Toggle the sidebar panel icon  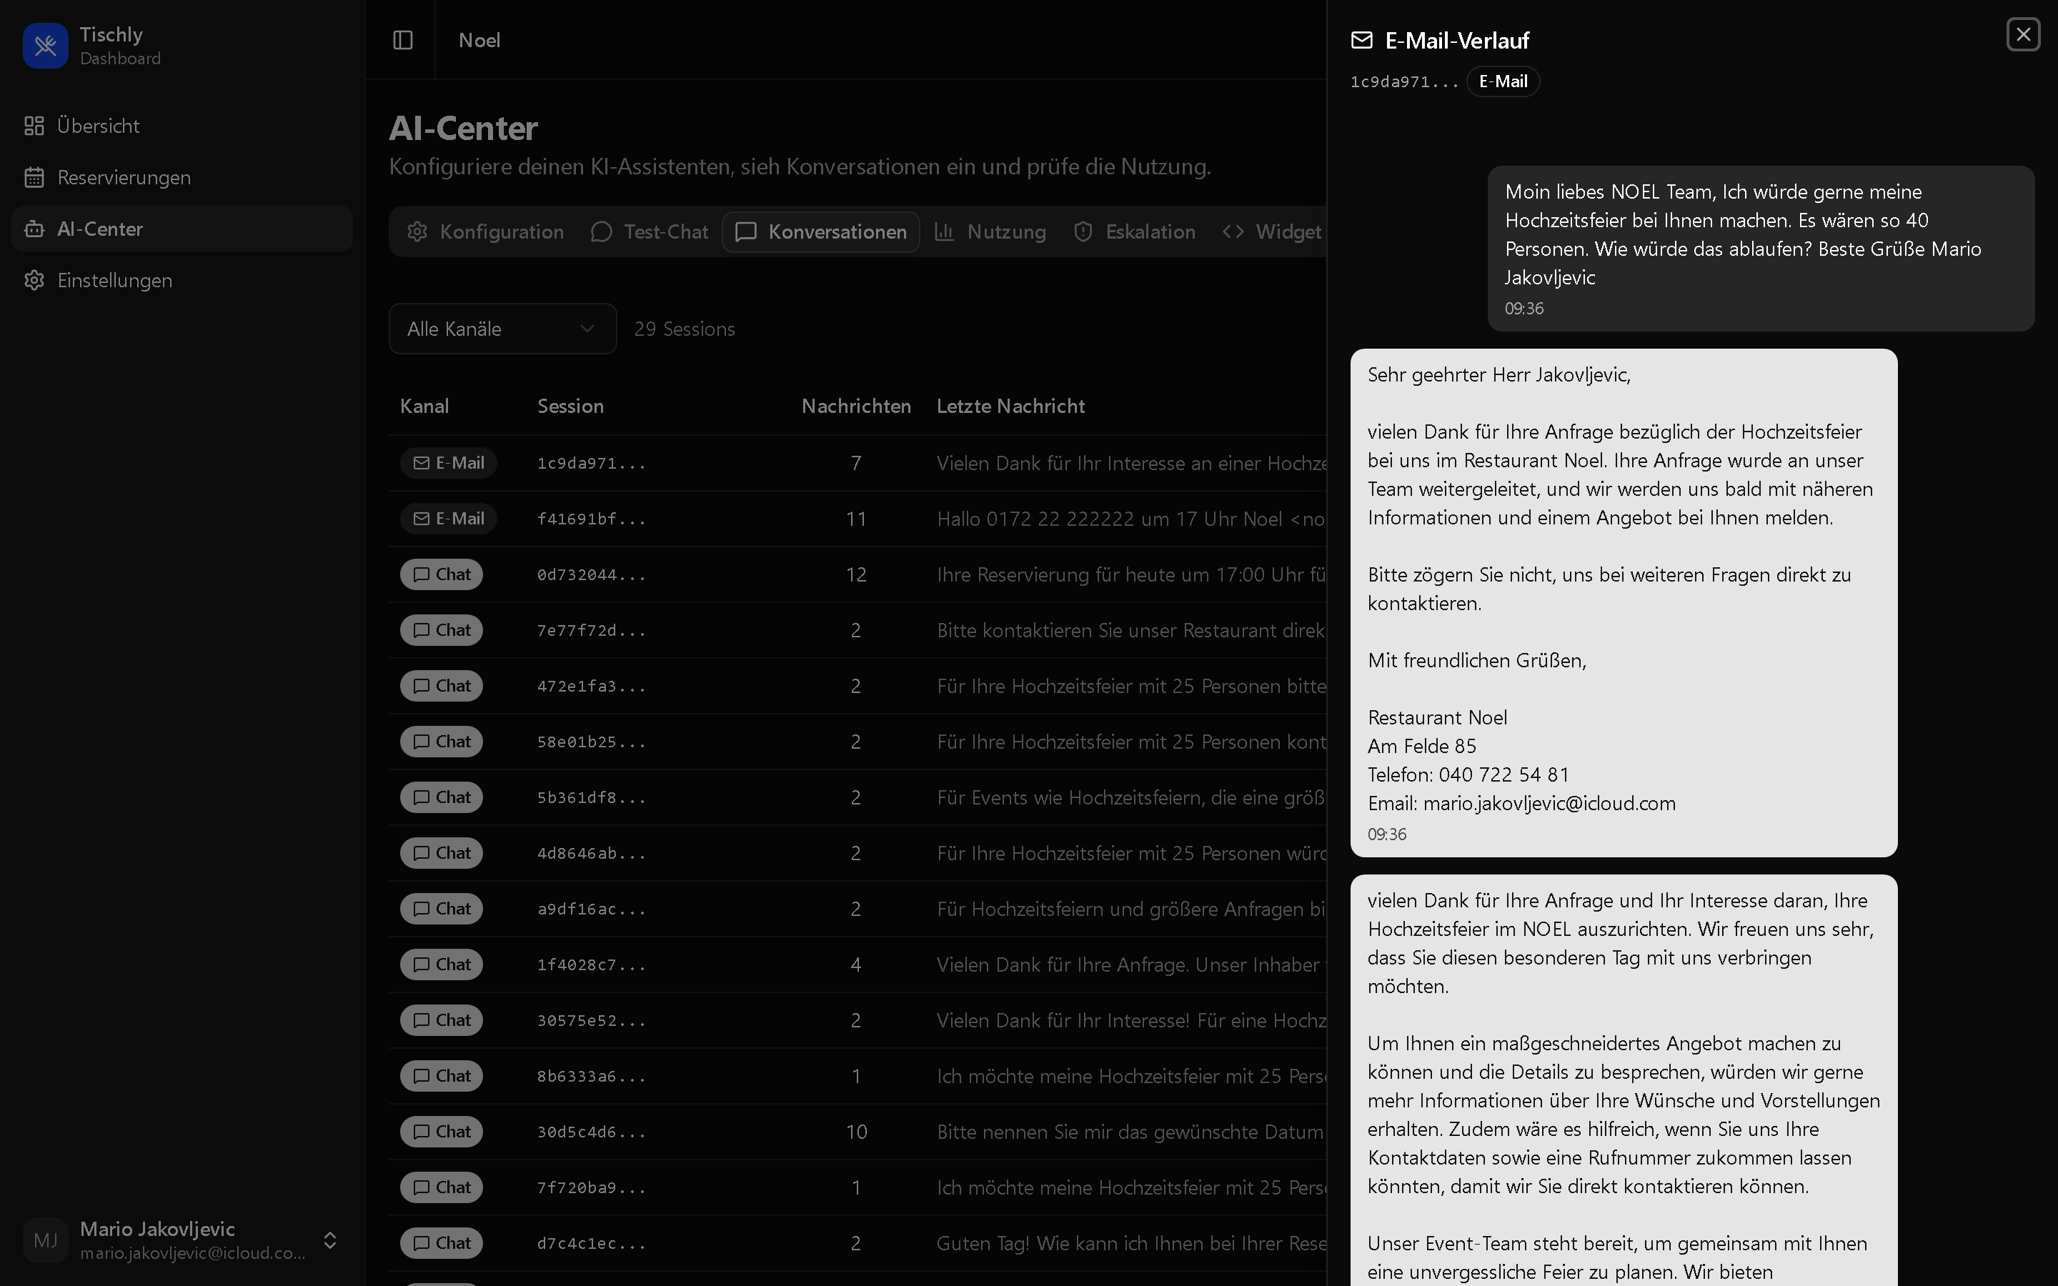[x=403, y=40]
